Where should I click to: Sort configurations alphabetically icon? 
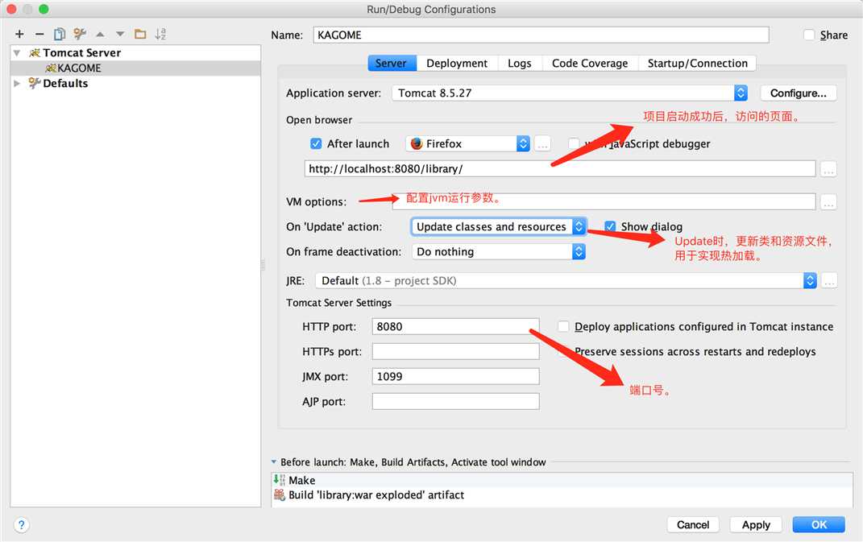[160, 34]
